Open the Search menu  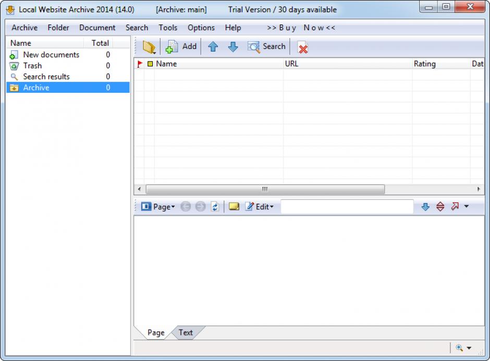137,28
